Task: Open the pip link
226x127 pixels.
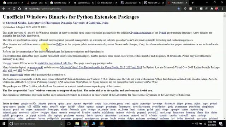Action: coord(9,63)
